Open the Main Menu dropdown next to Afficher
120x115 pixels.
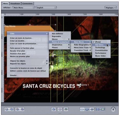pos(24,8)
